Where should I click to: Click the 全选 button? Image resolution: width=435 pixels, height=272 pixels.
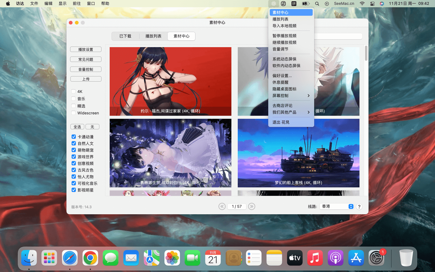(77, 127)
